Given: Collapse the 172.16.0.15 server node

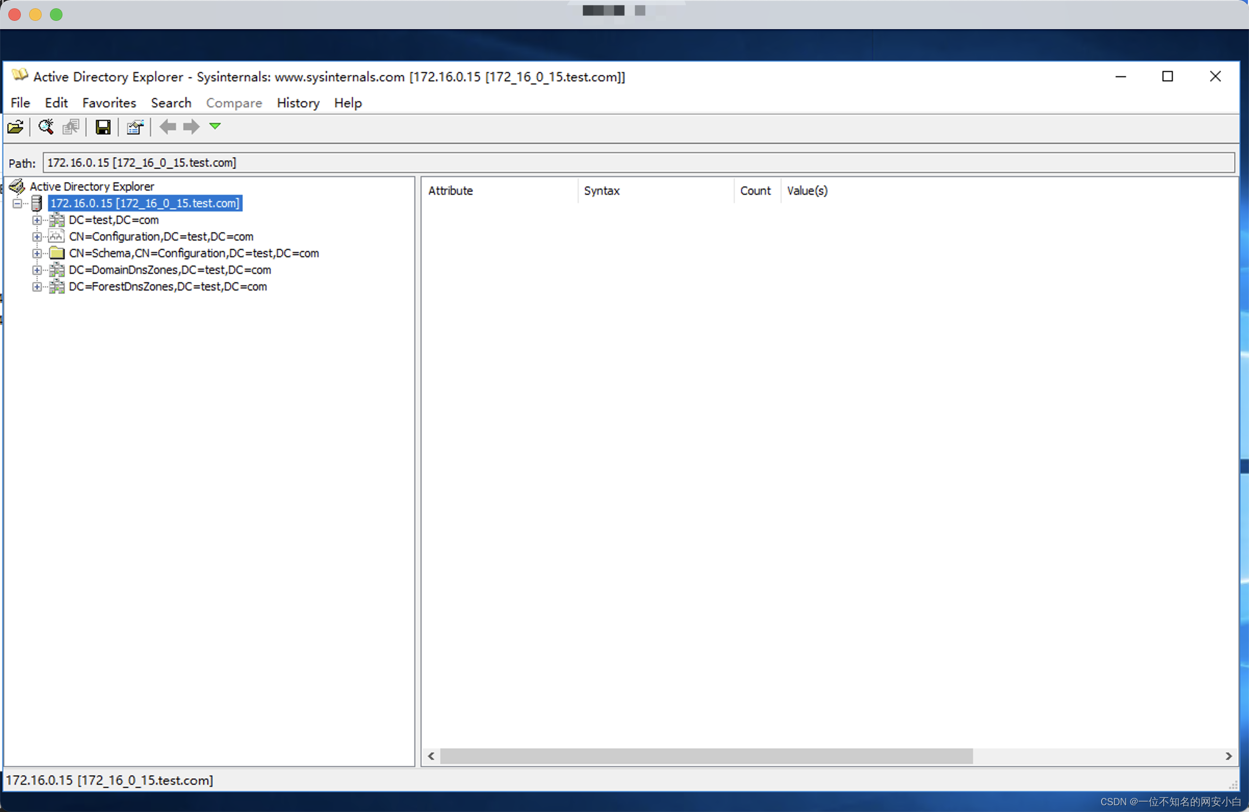Looking at the screenshot, I should point(17,203).
